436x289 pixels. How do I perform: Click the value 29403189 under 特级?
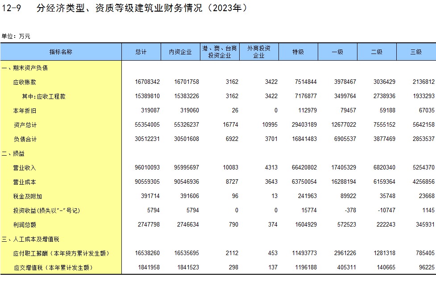click(304, 125)
